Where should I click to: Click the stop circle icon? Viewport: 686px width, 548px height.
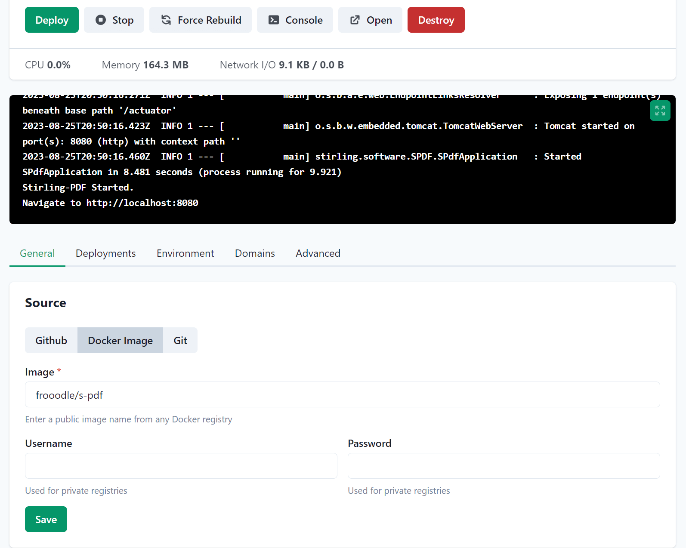pos(101,20)
